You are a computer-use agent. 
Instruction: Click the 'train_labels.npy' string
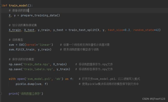coord(38,69)
